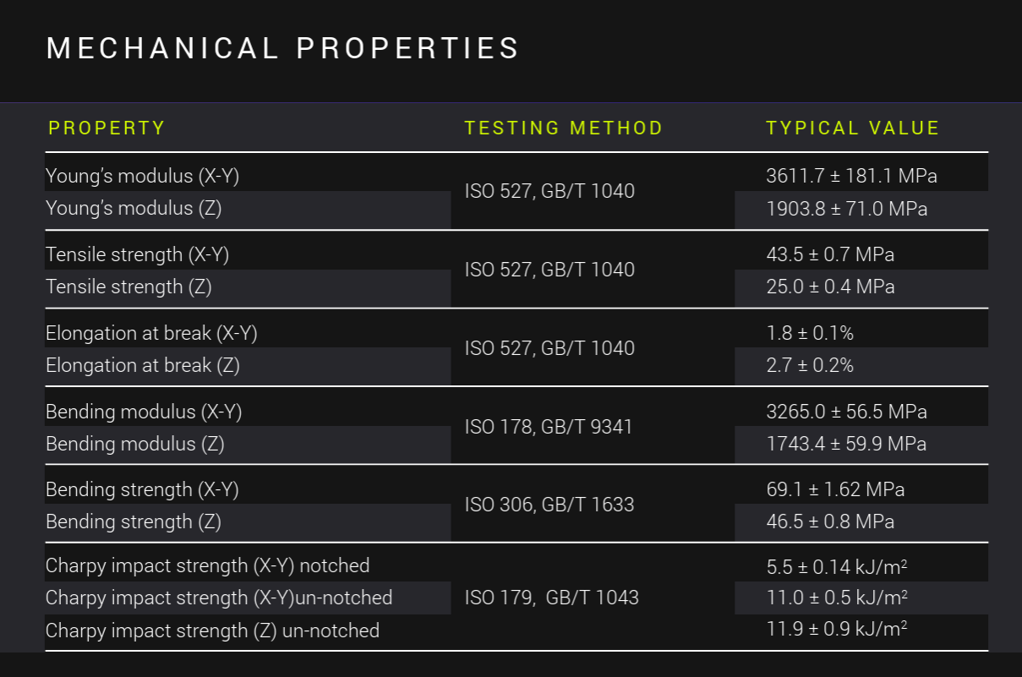The height and width of the screenshot is (677, 1022).
Task: Select the 46.5 ± 0.8 MPa value
Action: pyautogui.click(x=830, y=521)
